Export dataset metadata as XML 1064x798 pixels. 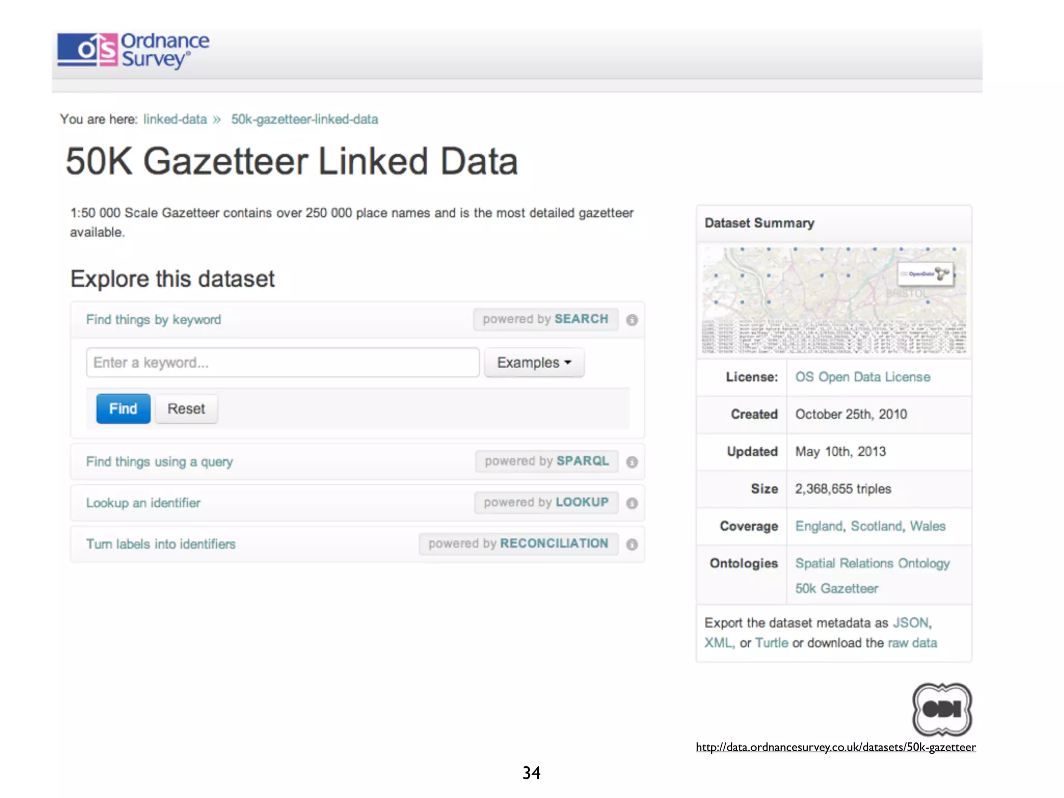[717, 643]
